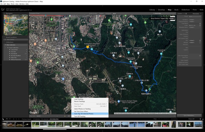This screenshot has height=132, width=205.
Task: Collapse the Smart Collections set
Action: click(x=6, y=48)
